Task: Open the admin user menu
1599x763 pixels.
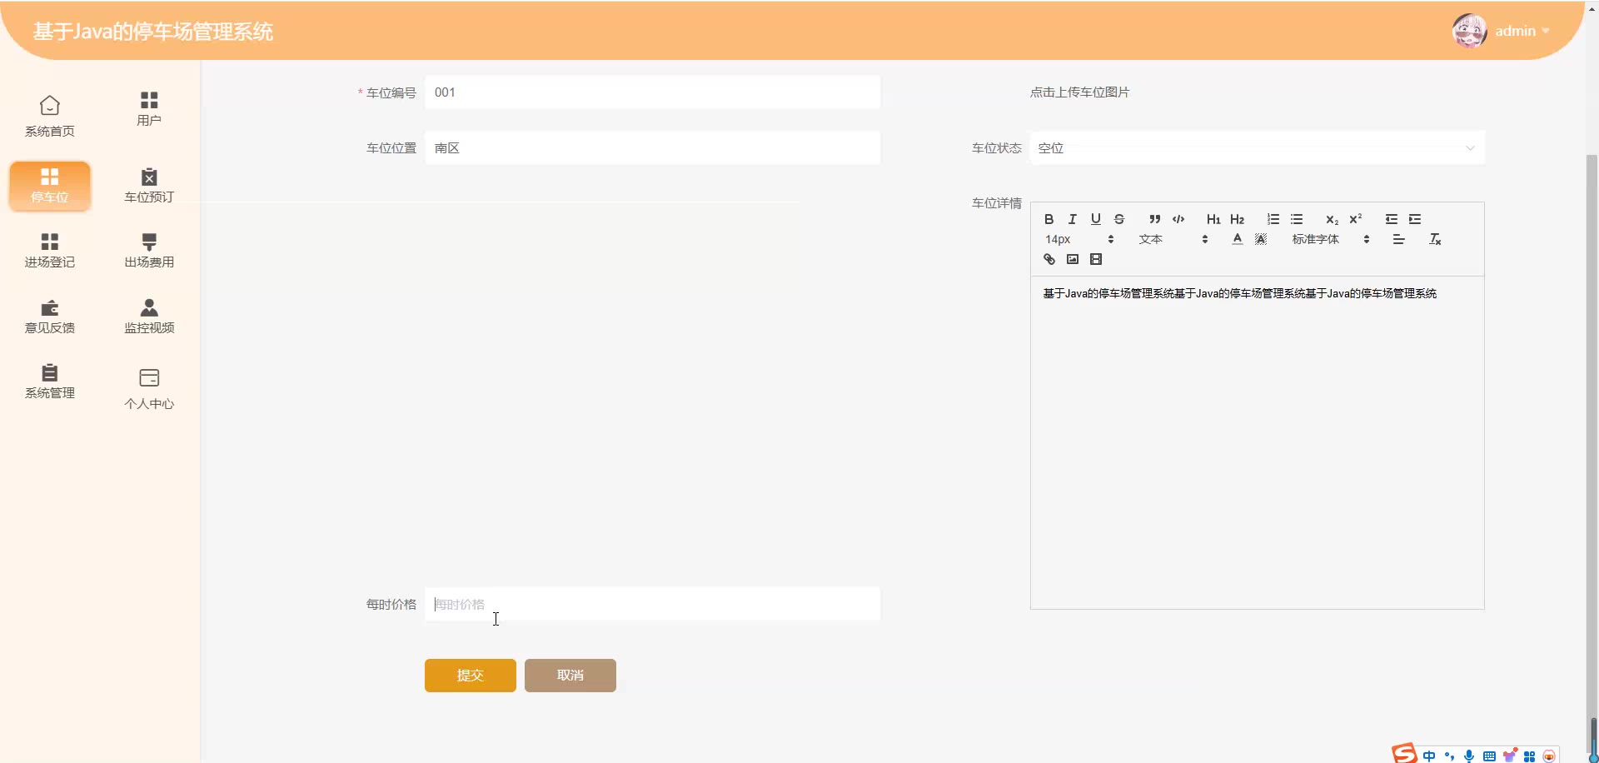Action: [x=1514, y=31]
